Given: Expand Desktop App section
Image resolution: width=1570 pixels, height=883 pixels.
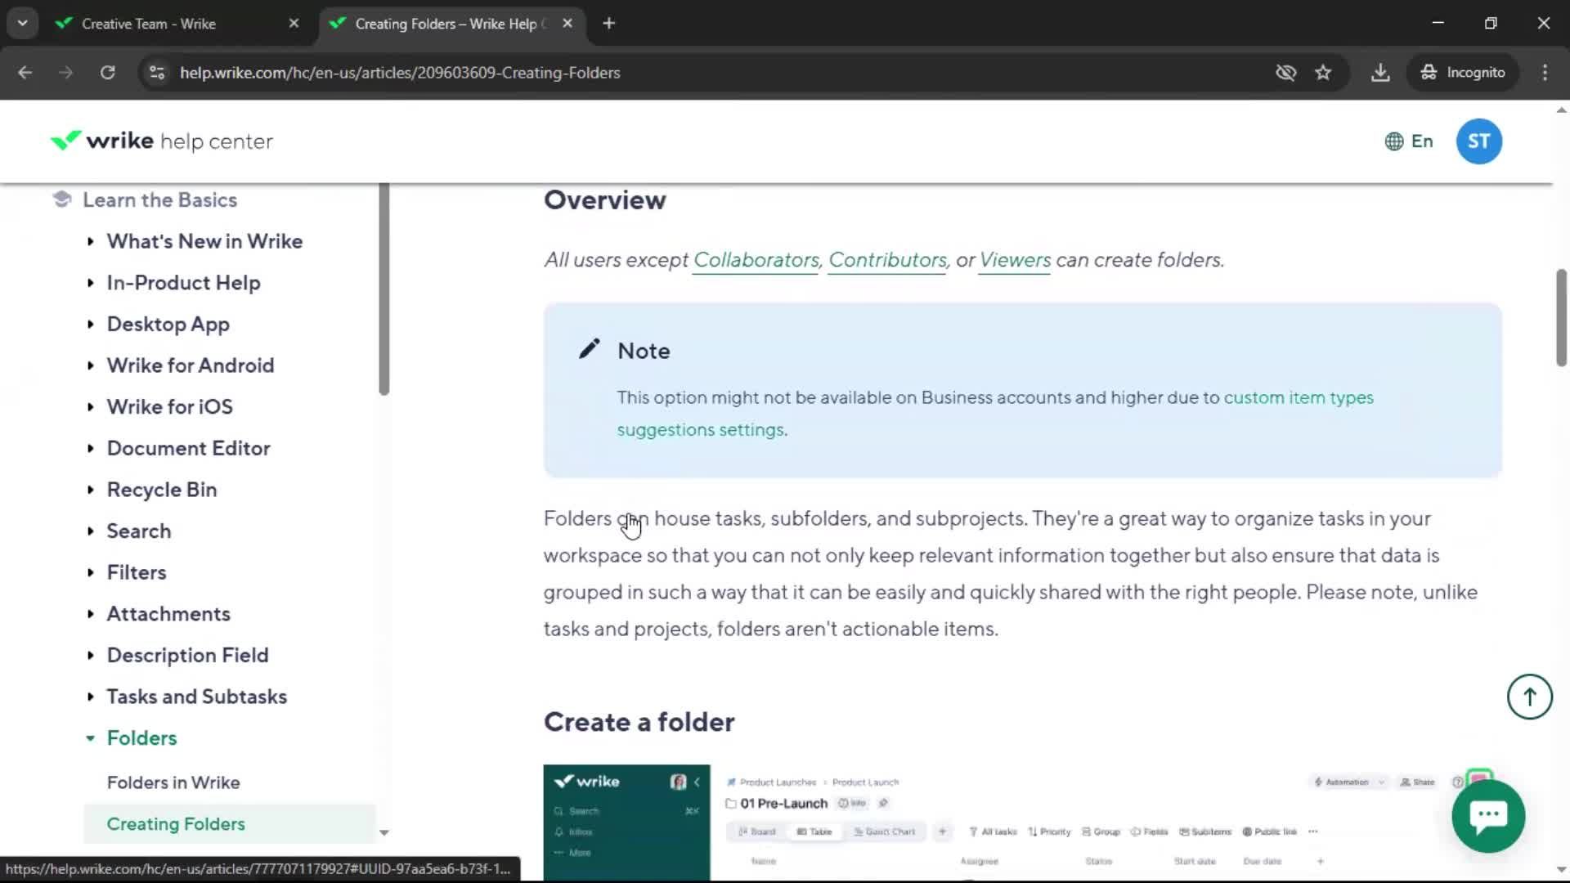Looking at the screenshot, I should coord(168,325).
